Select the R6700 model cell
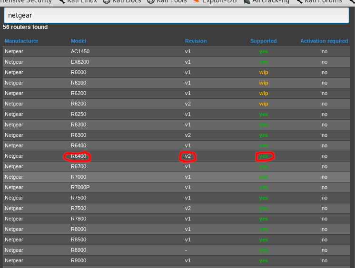Screen dimensions: 355x268 pyautogui.click(x=79, y=166)
